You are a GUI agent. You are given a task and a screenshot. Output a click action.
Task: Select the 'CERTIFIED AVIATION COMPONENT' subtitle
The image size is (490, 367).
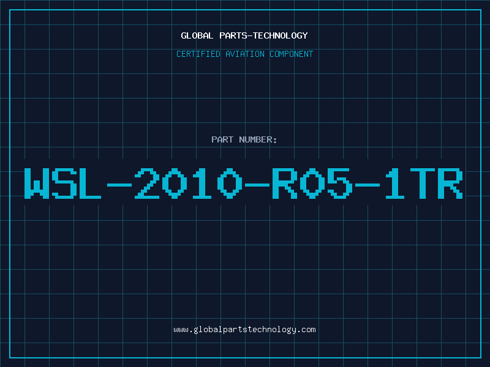click(244, 54)
